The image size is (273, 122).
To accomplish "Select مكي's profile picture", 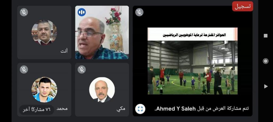I will (x=102, y=90).
